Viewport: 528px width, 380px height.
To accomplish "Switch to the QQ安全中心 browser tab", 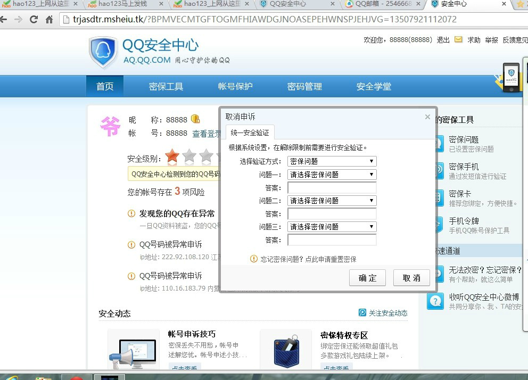I will [x=298, y=4].
